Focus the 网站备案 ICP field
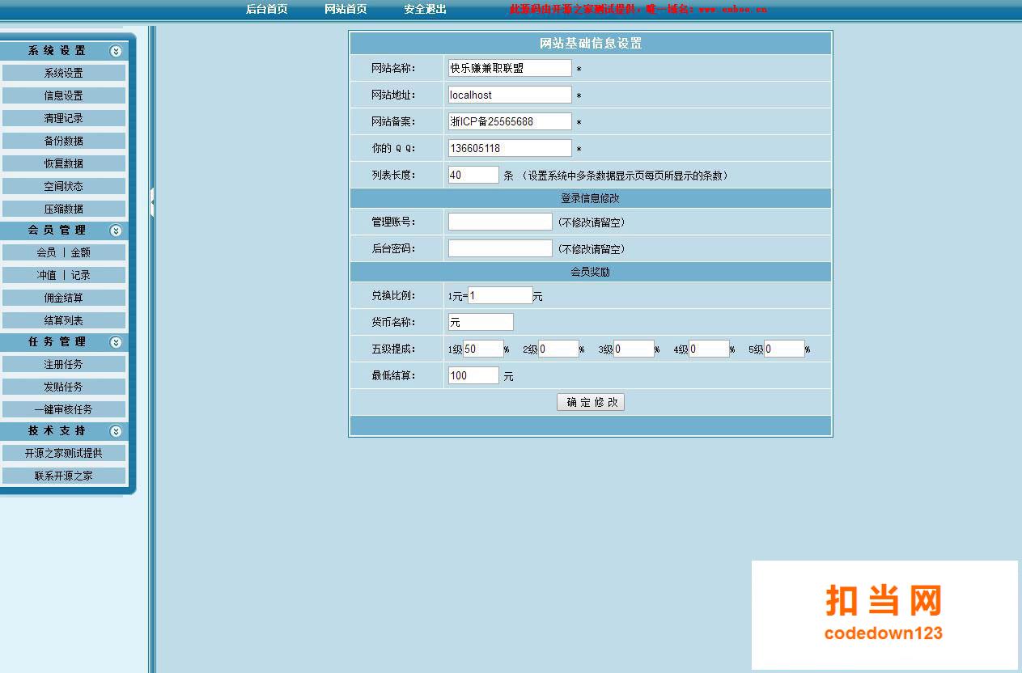The width and height of the screenshot is (1022, 673). coord(510,121)
